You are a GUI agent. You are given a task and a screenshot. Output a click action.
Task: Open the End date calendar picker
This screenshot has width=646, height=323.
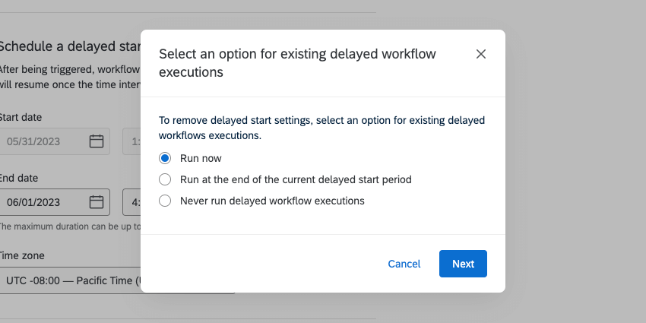pos(97,202)
